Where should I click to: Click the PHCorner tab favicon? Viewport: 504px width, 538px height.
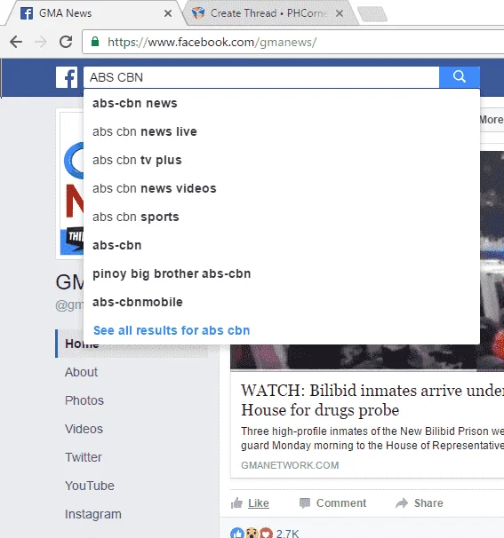(198, 13)
